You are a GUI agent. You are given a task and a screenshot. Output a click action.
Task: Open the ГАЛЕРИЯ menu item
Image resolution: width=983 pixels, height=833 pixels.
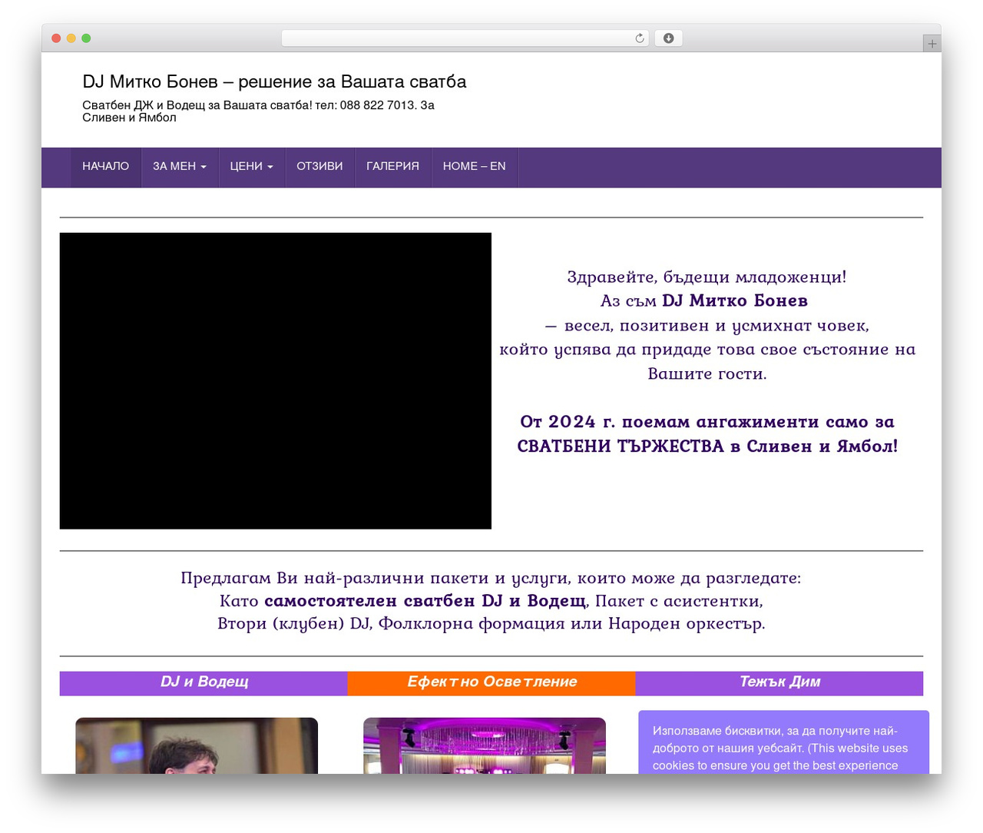click(x=393, y=166)
